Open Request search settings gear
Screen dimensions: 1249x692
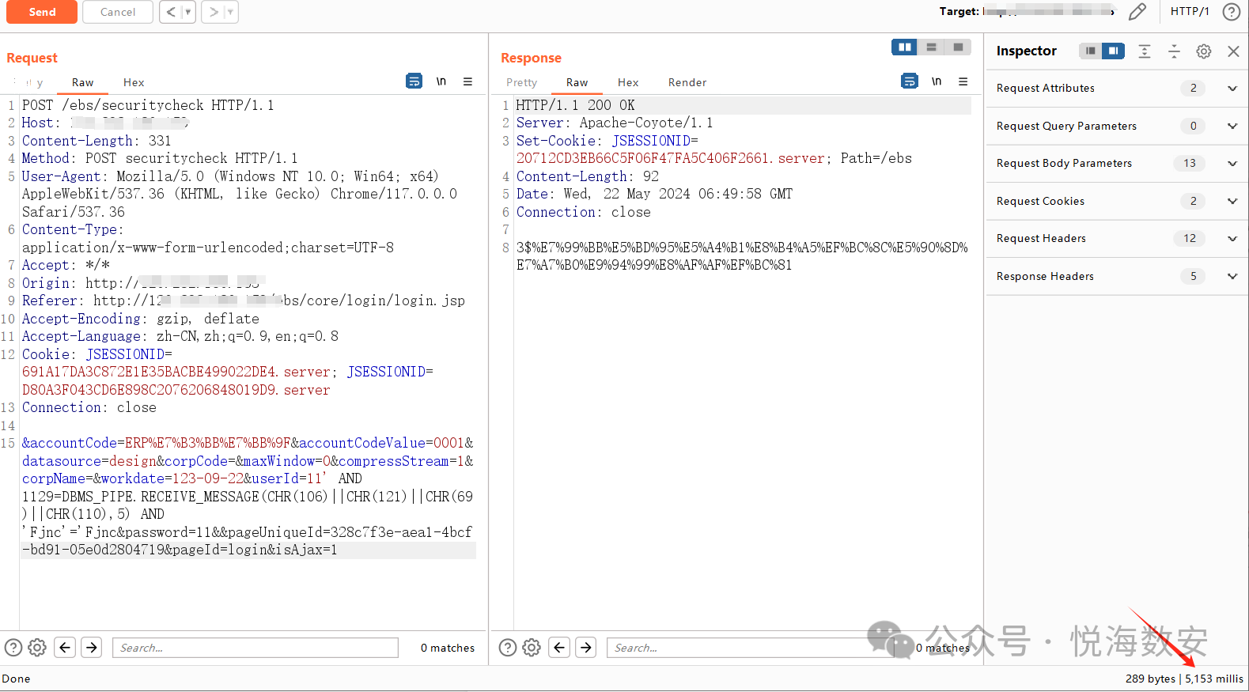(x=37, y=648)
